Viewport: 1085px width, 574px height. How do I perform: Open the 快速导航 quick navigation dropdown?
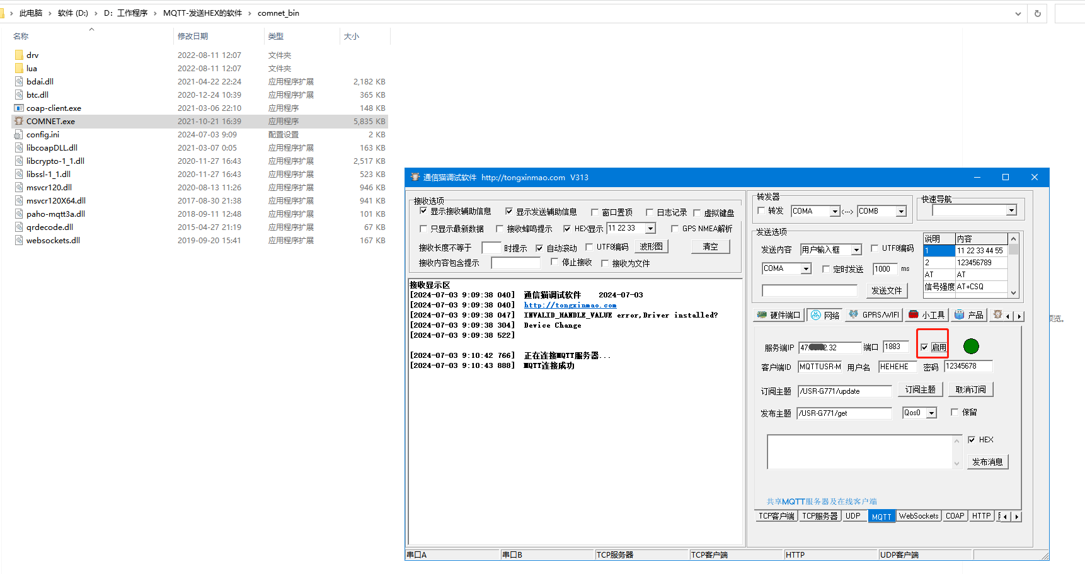pyautogui.click(x=1011, y=210)
